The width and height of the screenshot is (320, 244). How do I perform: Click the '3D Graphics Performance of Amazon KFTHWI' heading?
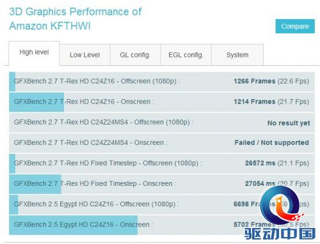[x=75, y=19]
